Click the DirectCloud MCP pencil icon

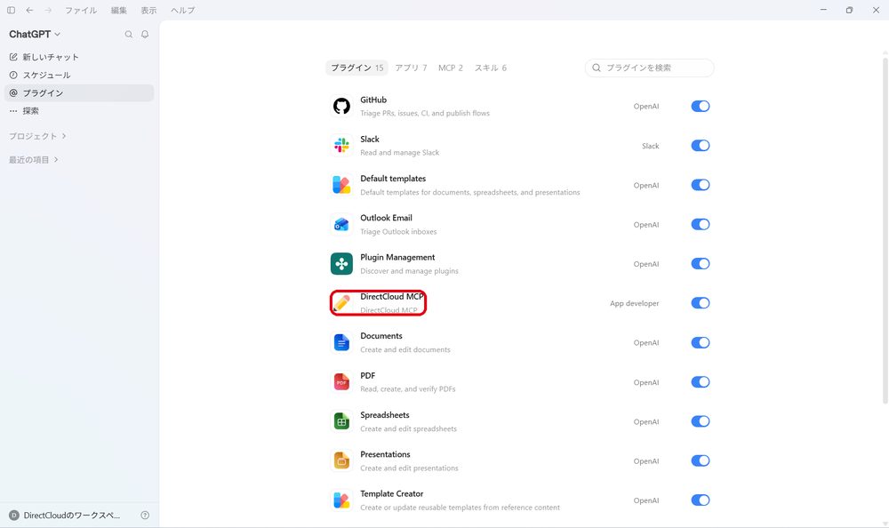pos(341,303)
